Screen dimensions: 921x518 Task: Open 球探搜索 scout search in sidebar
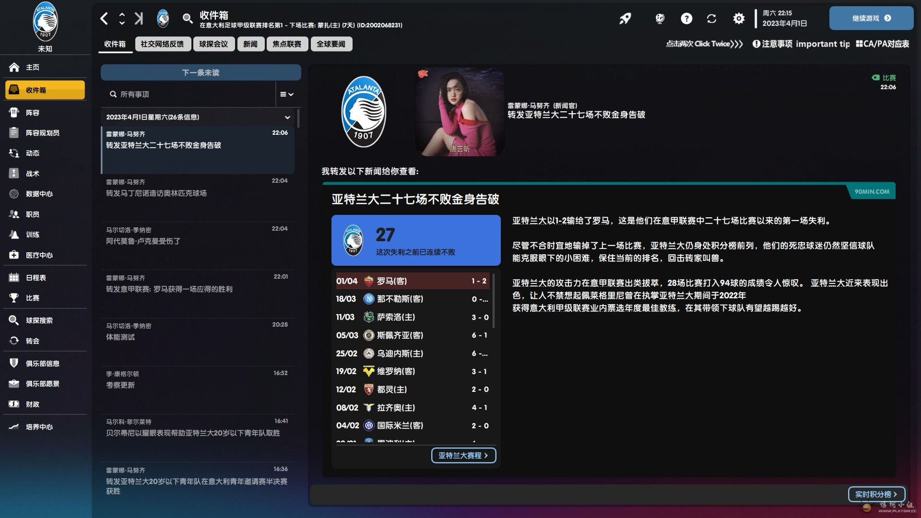pyautogui.click(x=39, y=320)
